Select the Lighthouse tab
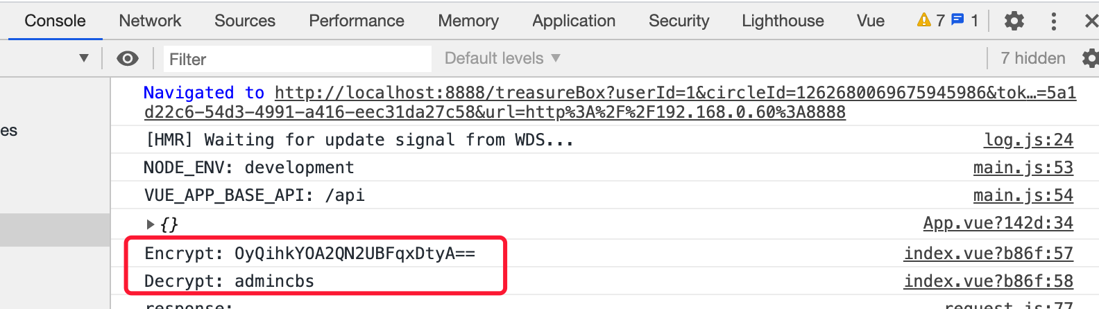Viewport: 1099px width, 309px height. point(783,21)
